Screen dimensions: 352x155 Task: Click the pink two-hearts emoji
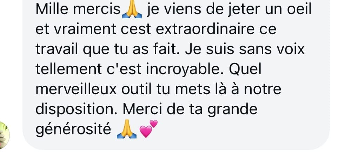point(148,129)
